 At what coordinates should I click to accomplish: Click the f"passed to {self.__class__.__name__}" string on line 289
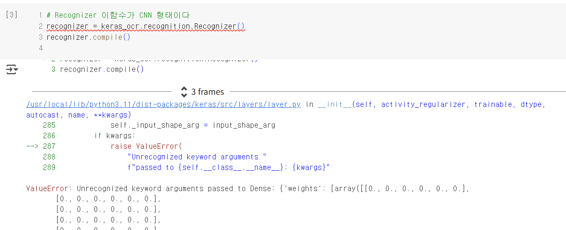coord(228,167)
